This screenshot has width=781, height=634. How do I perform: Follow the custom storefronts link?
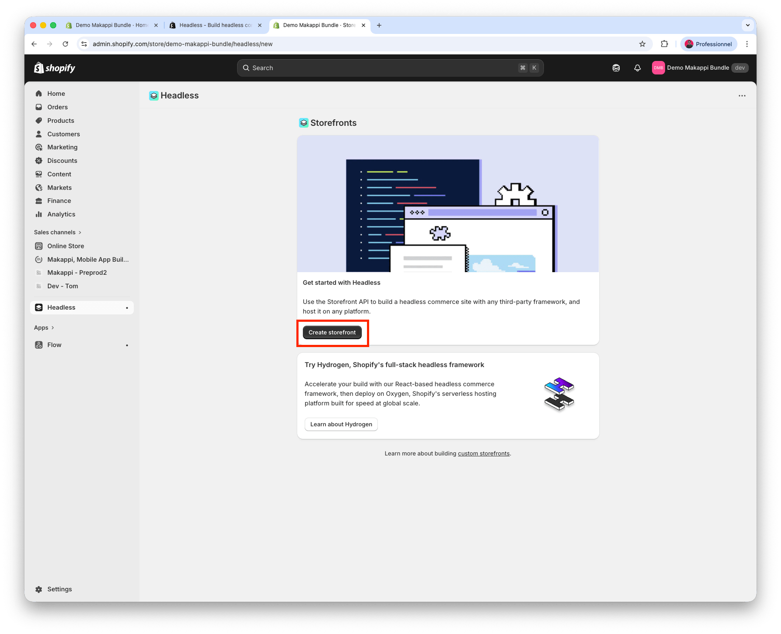(483, 454)
